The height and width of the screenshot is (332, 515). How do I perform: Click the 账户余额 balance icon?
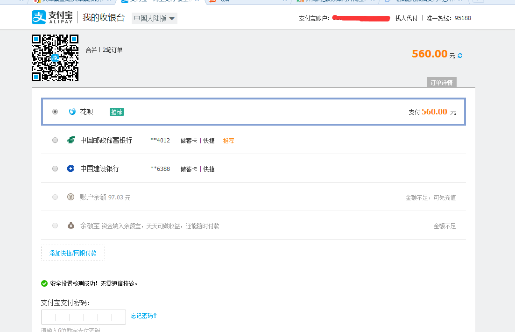pos(71,197)
